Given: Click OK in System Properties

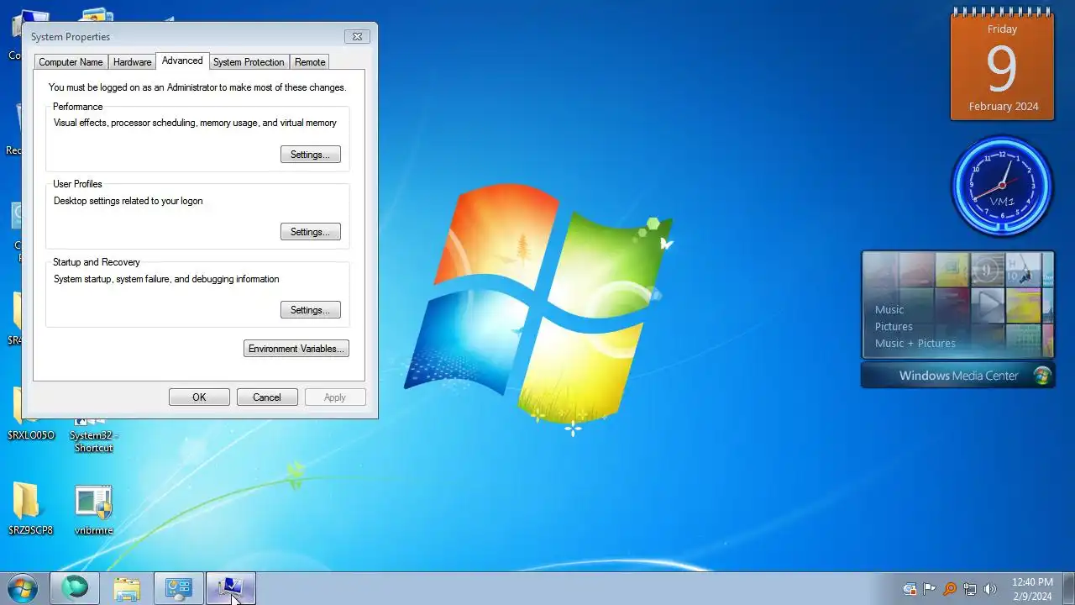Looking at the screenshot, I should 199,397.
